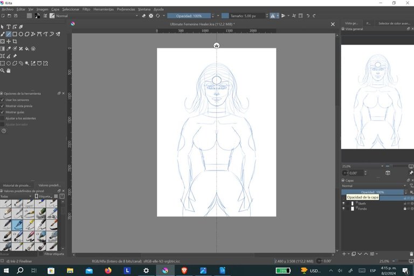Enable 'Ajustar a los asistentes' checkbox
This screenshot has width=414, height=276.
[x=2, y=118]
